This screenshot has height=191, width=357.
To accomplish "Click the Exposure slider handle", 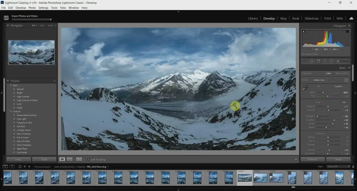I will click(x=328, y=106).
